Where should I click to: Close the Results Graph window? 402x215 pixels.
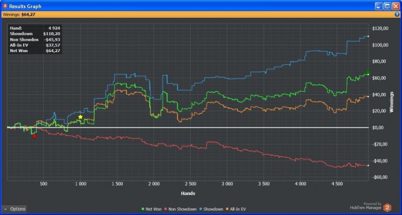(x=396, y=6)
